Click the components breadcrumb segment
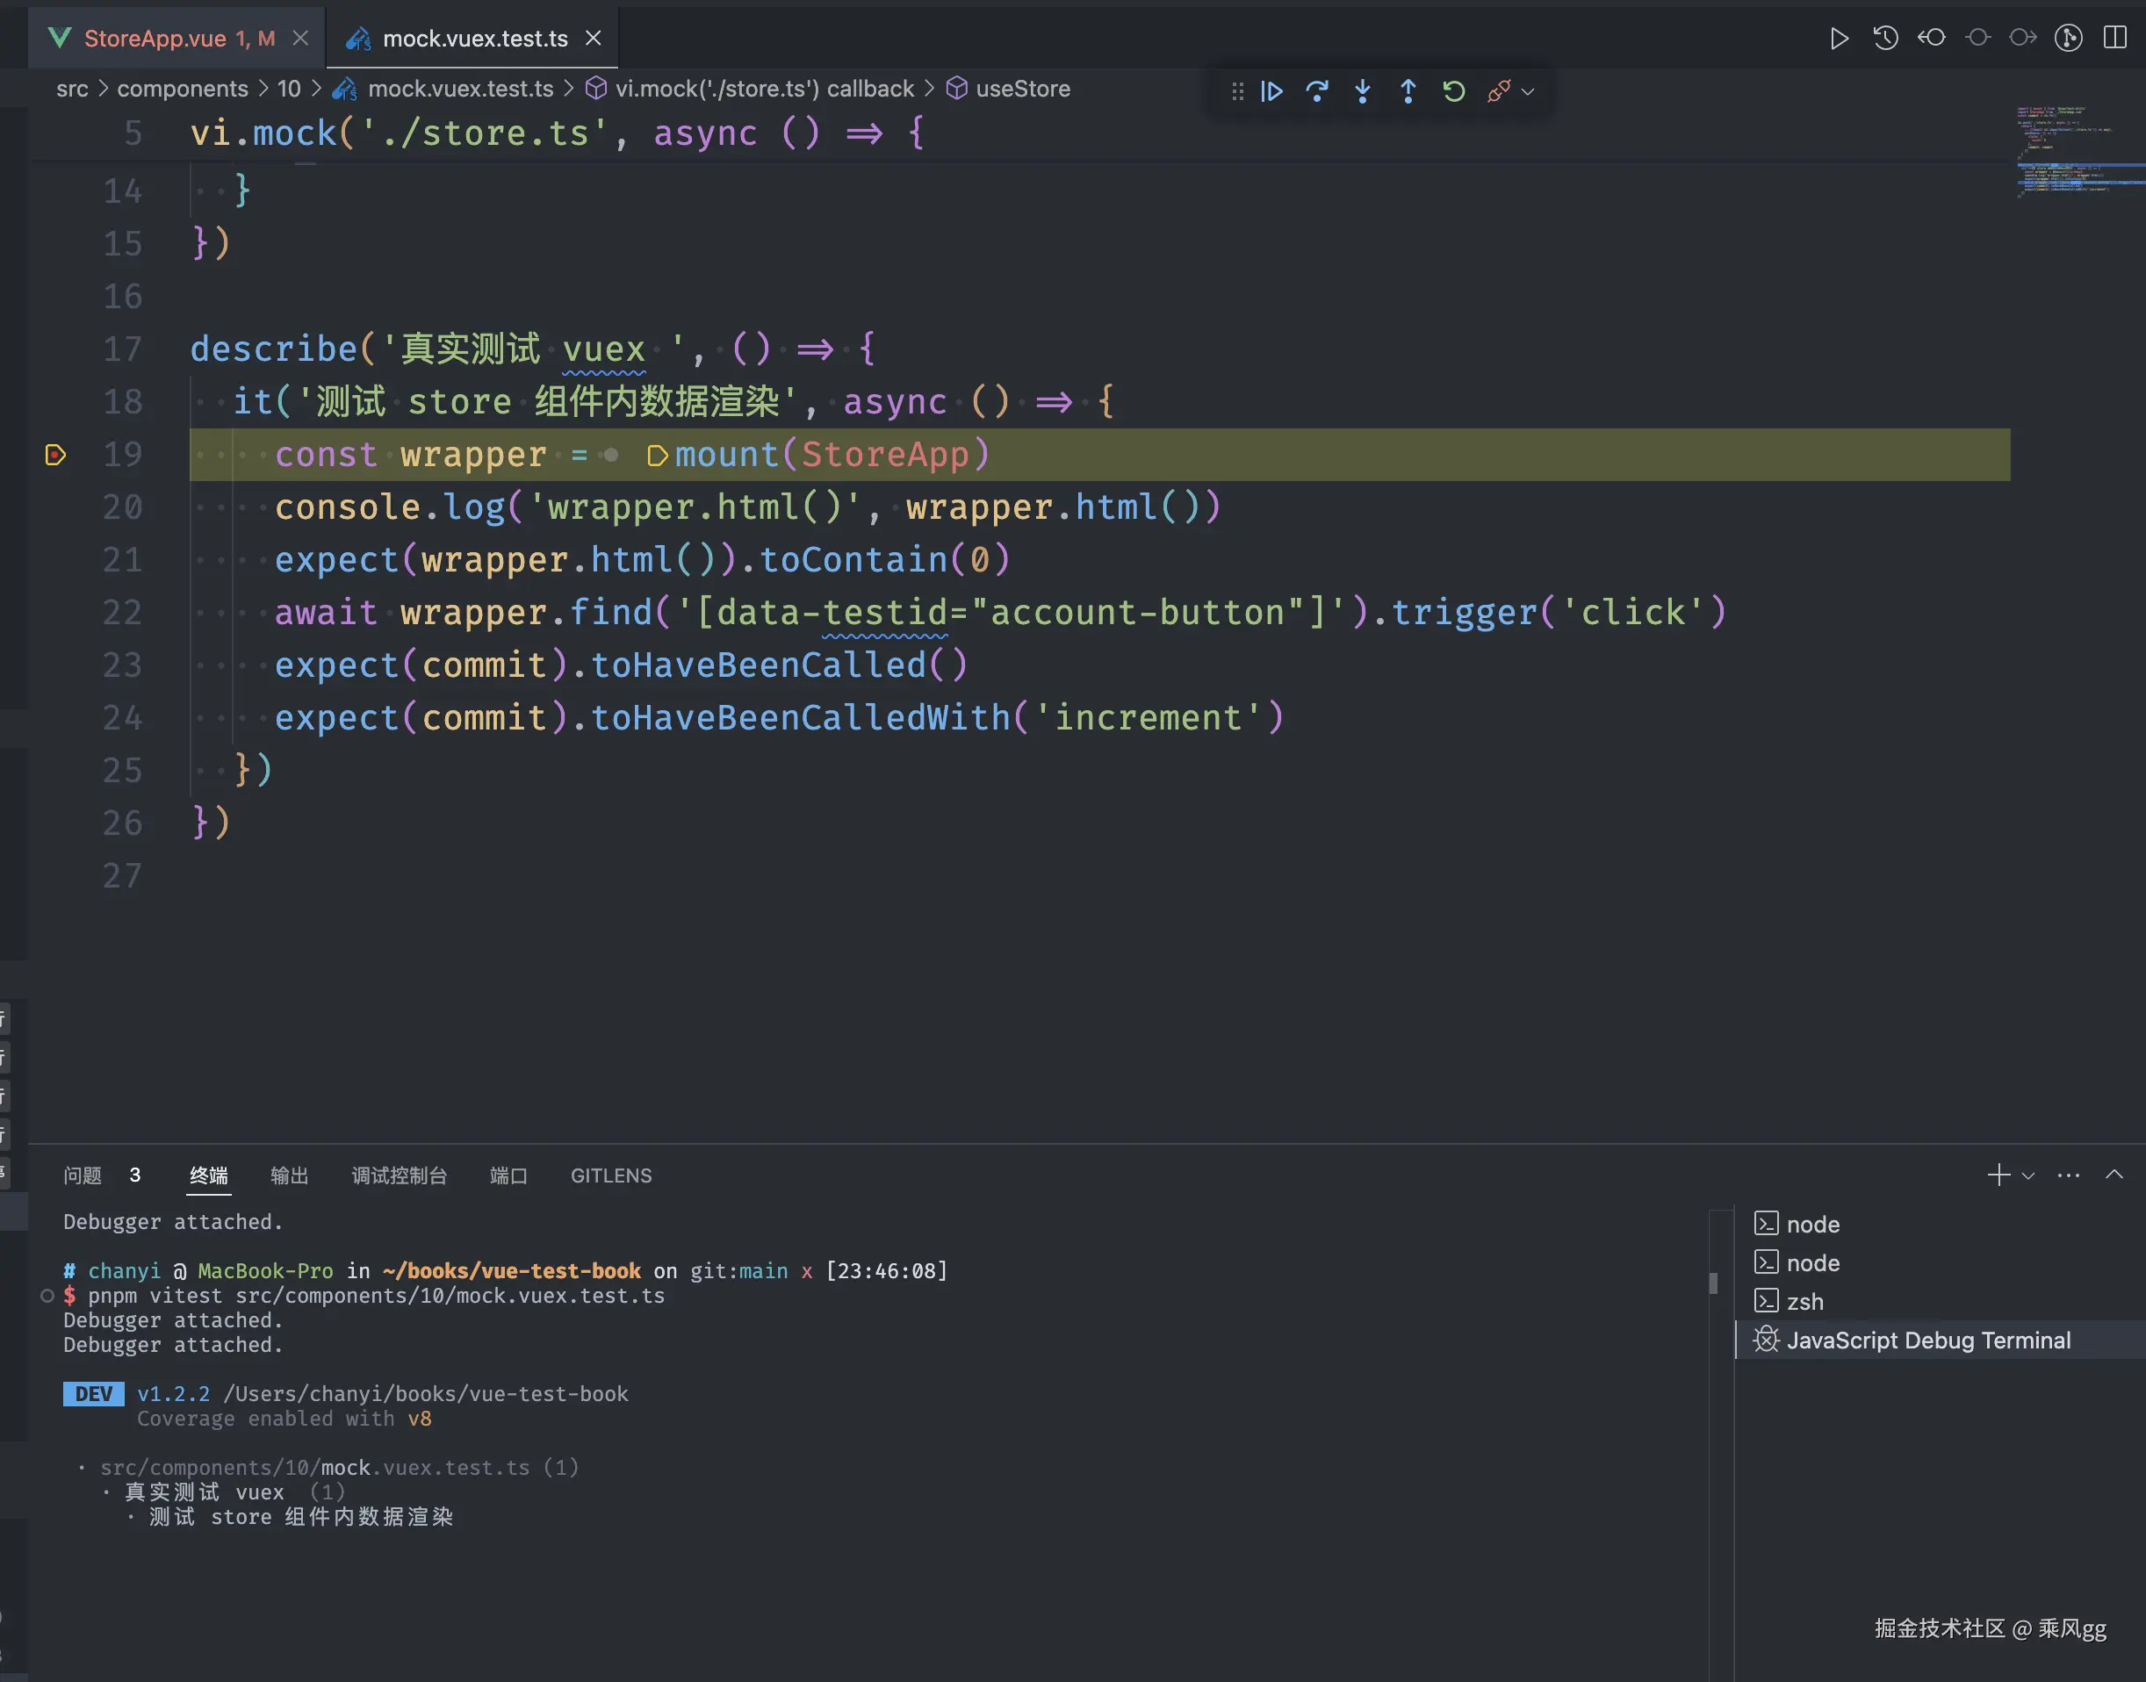This screenshot has height=1682, width=2146. click(182, 89)
